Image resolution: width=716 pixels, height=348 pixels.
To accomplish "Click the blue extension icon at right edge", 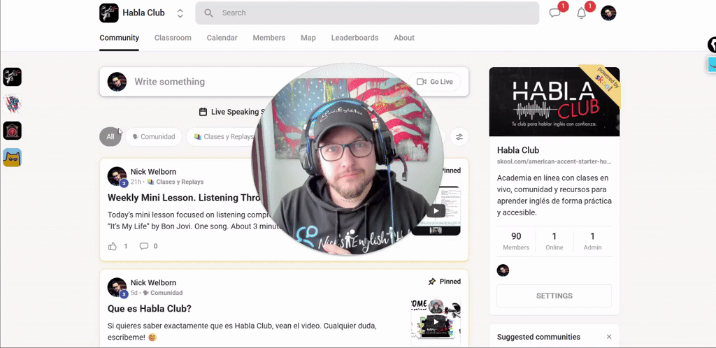I will click(x=712, y=64).
